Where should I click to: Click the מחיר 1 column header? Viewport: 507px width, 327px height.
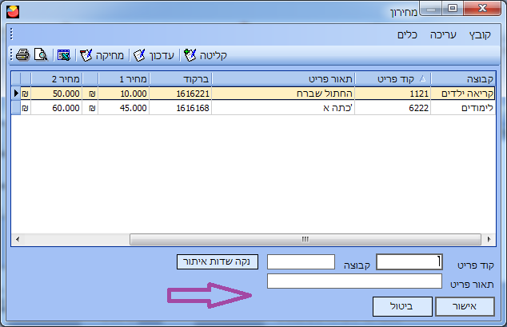click(124, 79)
